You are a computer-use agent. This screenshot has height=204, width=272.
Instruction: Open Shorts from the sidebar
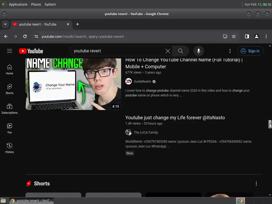10,89
